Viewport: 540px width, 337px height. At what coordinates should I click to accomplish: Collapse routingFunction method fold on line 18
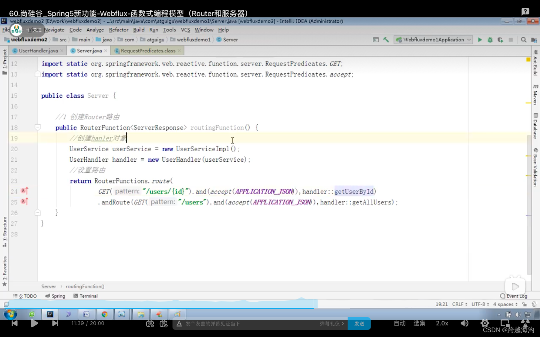(x=37, y=127)
